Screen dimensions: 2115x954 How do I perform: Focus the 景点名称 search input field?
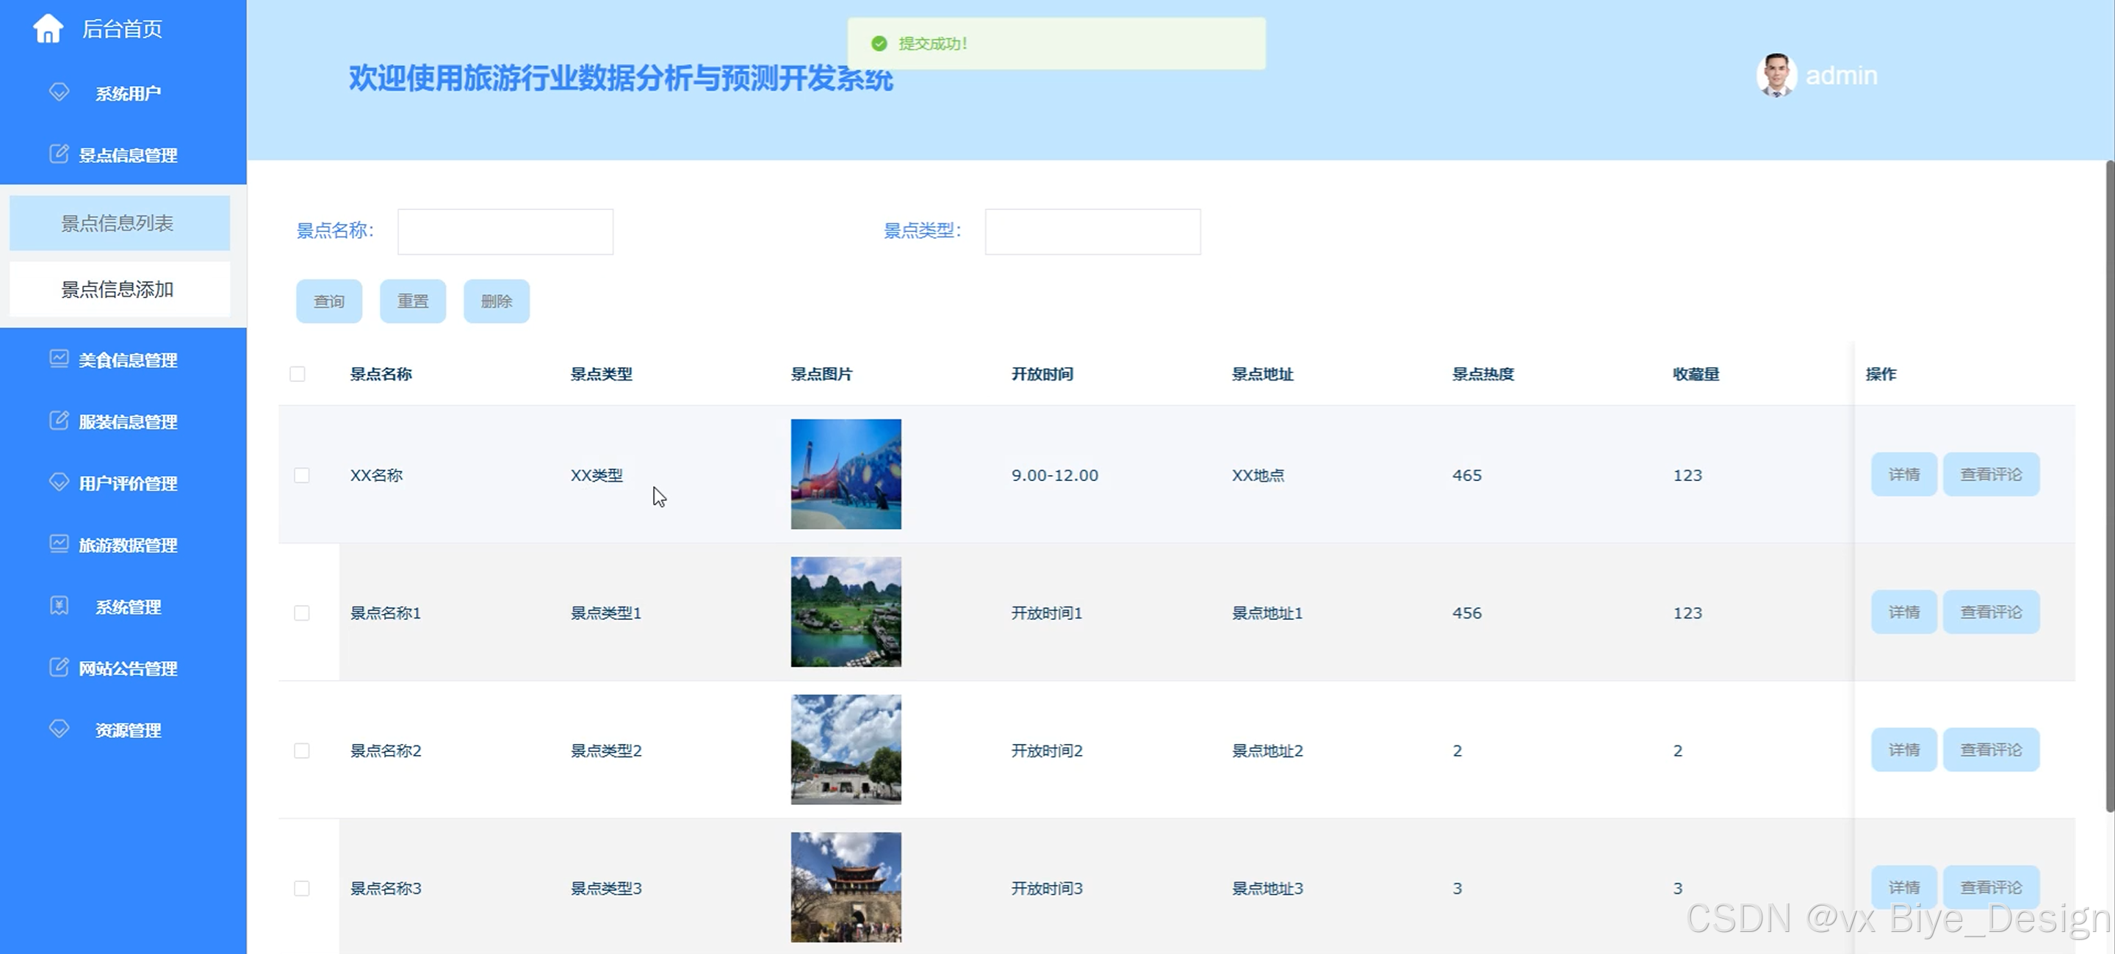[505, 231]
